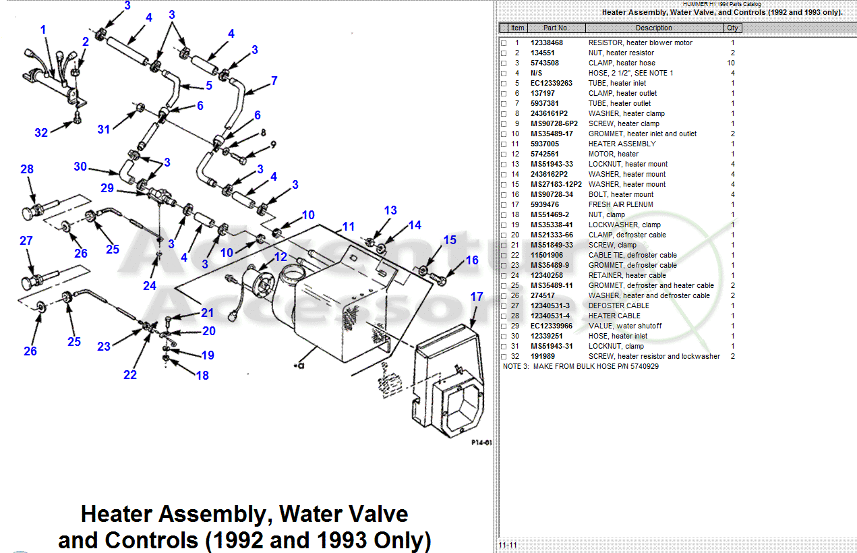The width and height of the screenshot is (857, 553).
Task: Check box for item 32 SCREW, heater resistor
Action: point(503,357)
